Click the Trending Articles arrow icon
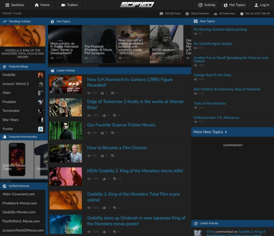The image size is (274, 236). [x=5, y=21]
